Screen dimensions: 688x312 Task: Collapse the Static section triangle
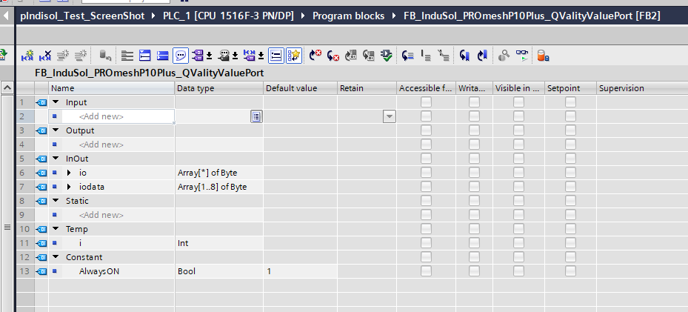tap(56, 201)
